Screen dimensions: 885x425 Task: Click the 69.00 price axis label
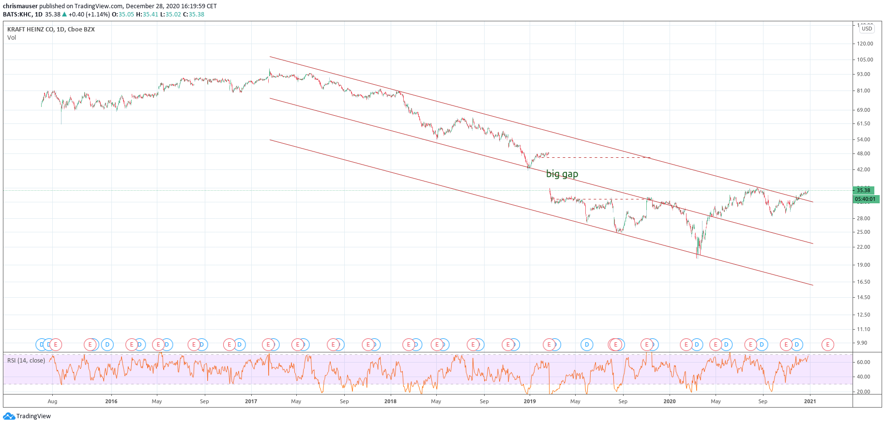click(x=864, y=110)
